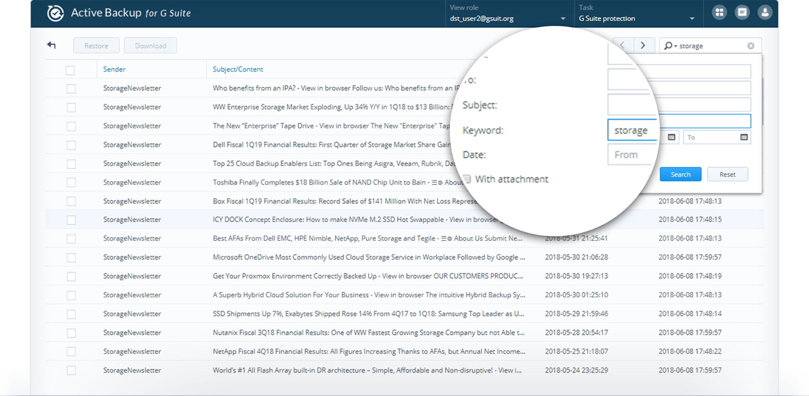
Task: Check the 'NetApp Fiscal 4Q18' row
Action: tap(71, 352)
